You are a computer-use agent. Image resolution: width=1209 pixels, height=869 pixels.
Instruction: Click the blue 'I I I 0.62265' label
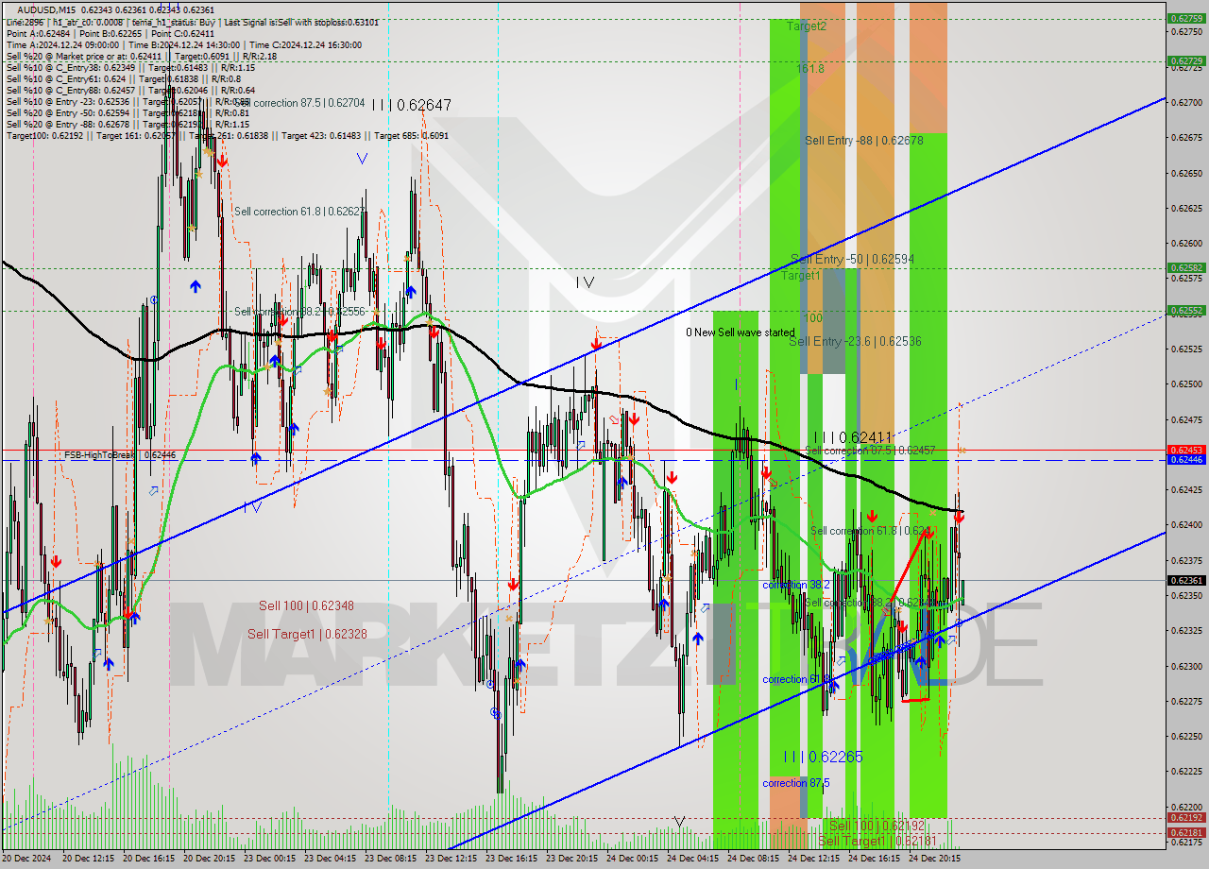(x=823, y=757)
